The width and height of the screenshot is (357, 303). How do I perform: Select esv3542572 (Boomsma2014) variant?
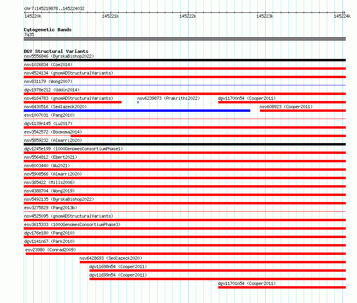coord(53,132)
